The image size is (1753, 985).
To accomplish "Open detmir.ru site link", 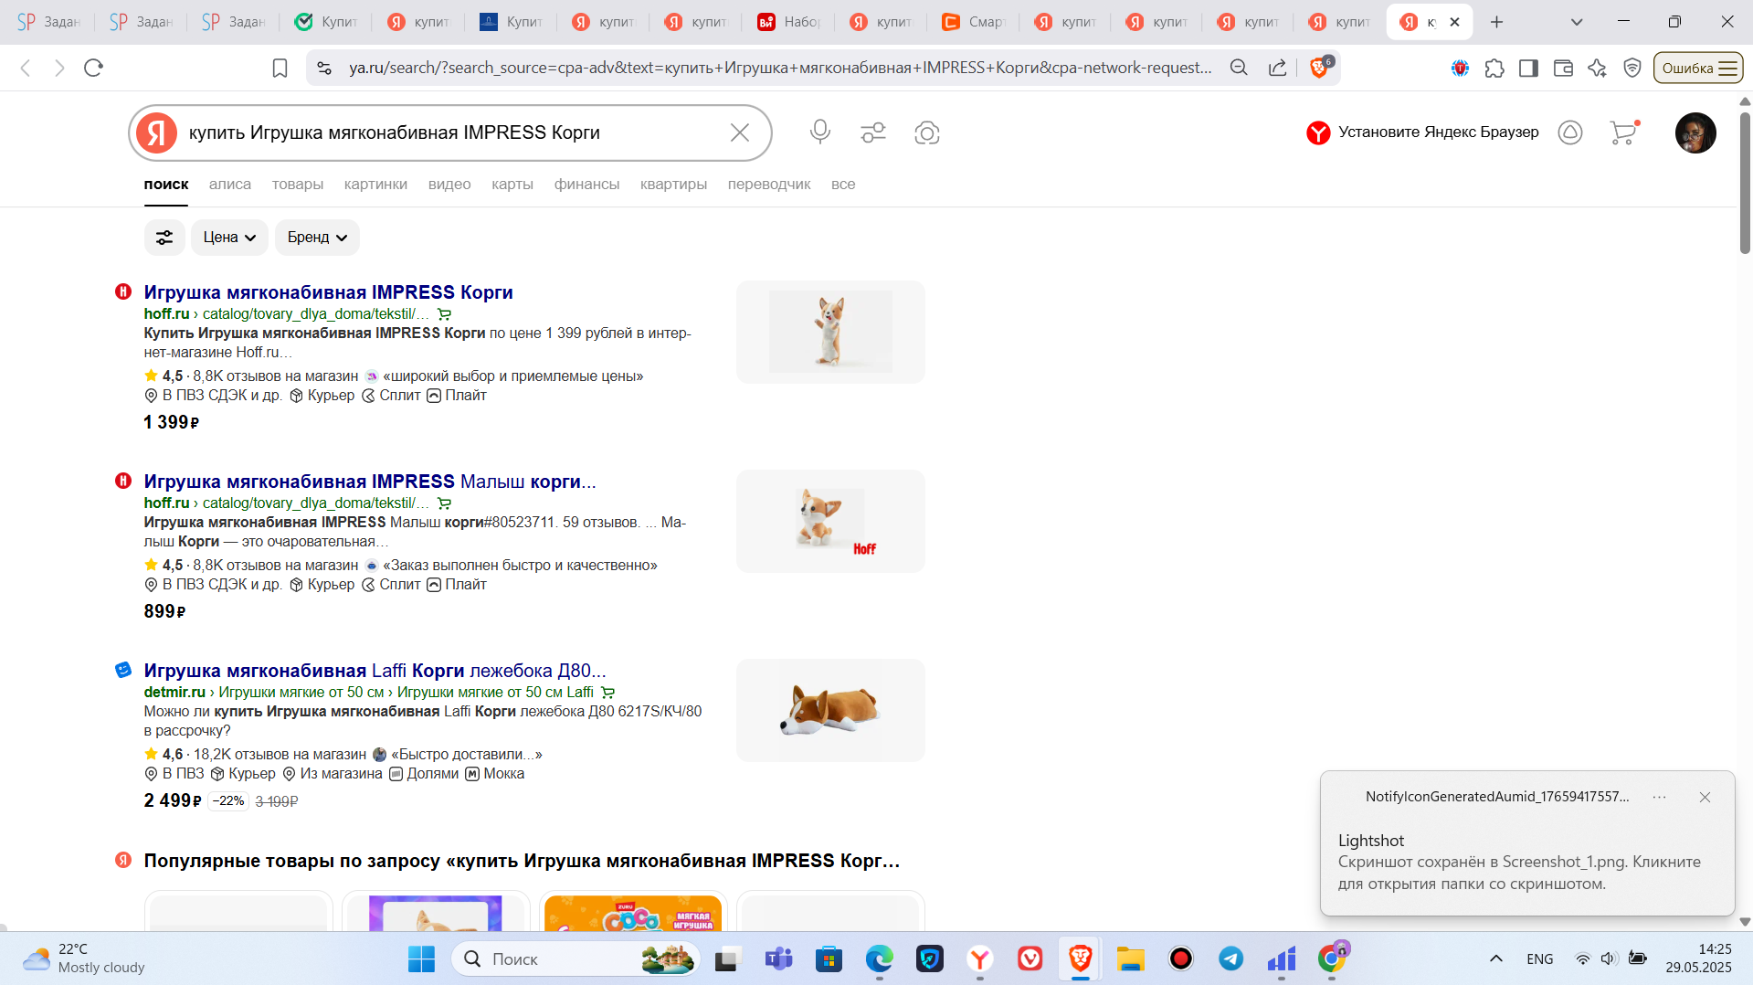I will (174, 692).
